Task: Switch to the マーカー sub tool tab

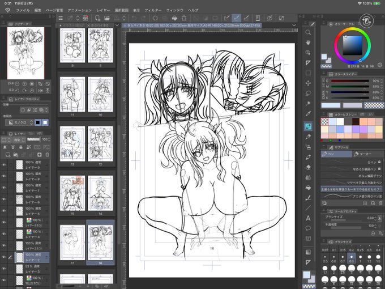Action: tap(367, 154)
